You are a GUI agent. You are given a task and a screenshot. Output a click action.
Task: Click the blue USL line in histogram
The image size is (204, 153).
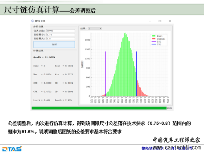136,74
